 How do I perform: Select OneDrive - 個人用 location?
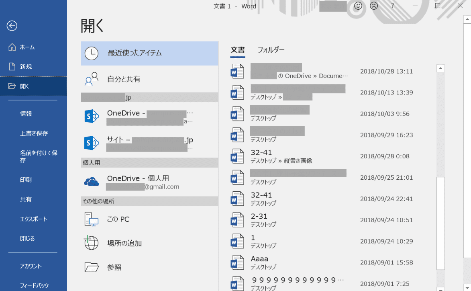149,182
